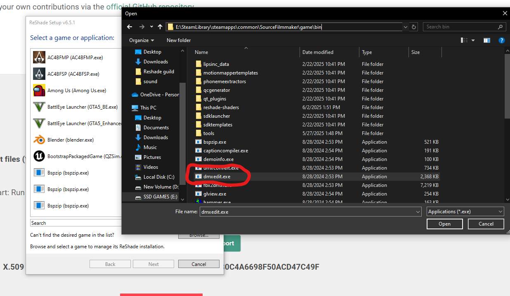Select Blender icon in ReShade list
The height and width of the screenshot is (296, 510).
coord(39,140)
